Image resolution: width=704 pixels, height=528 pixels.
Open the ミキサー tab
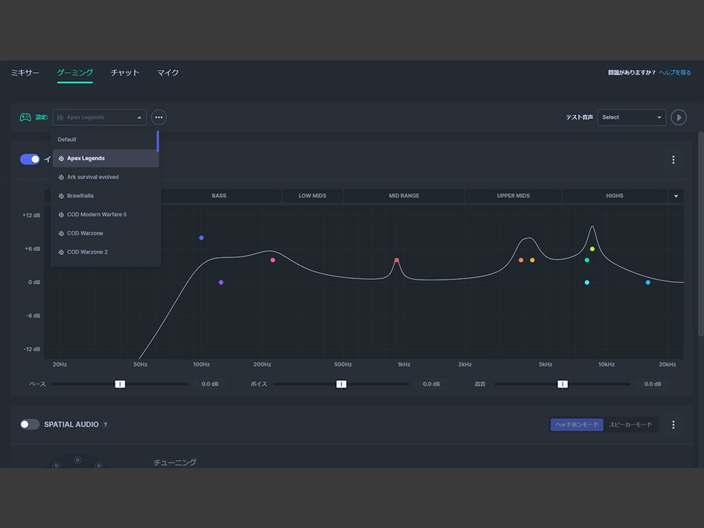[25, 73]
